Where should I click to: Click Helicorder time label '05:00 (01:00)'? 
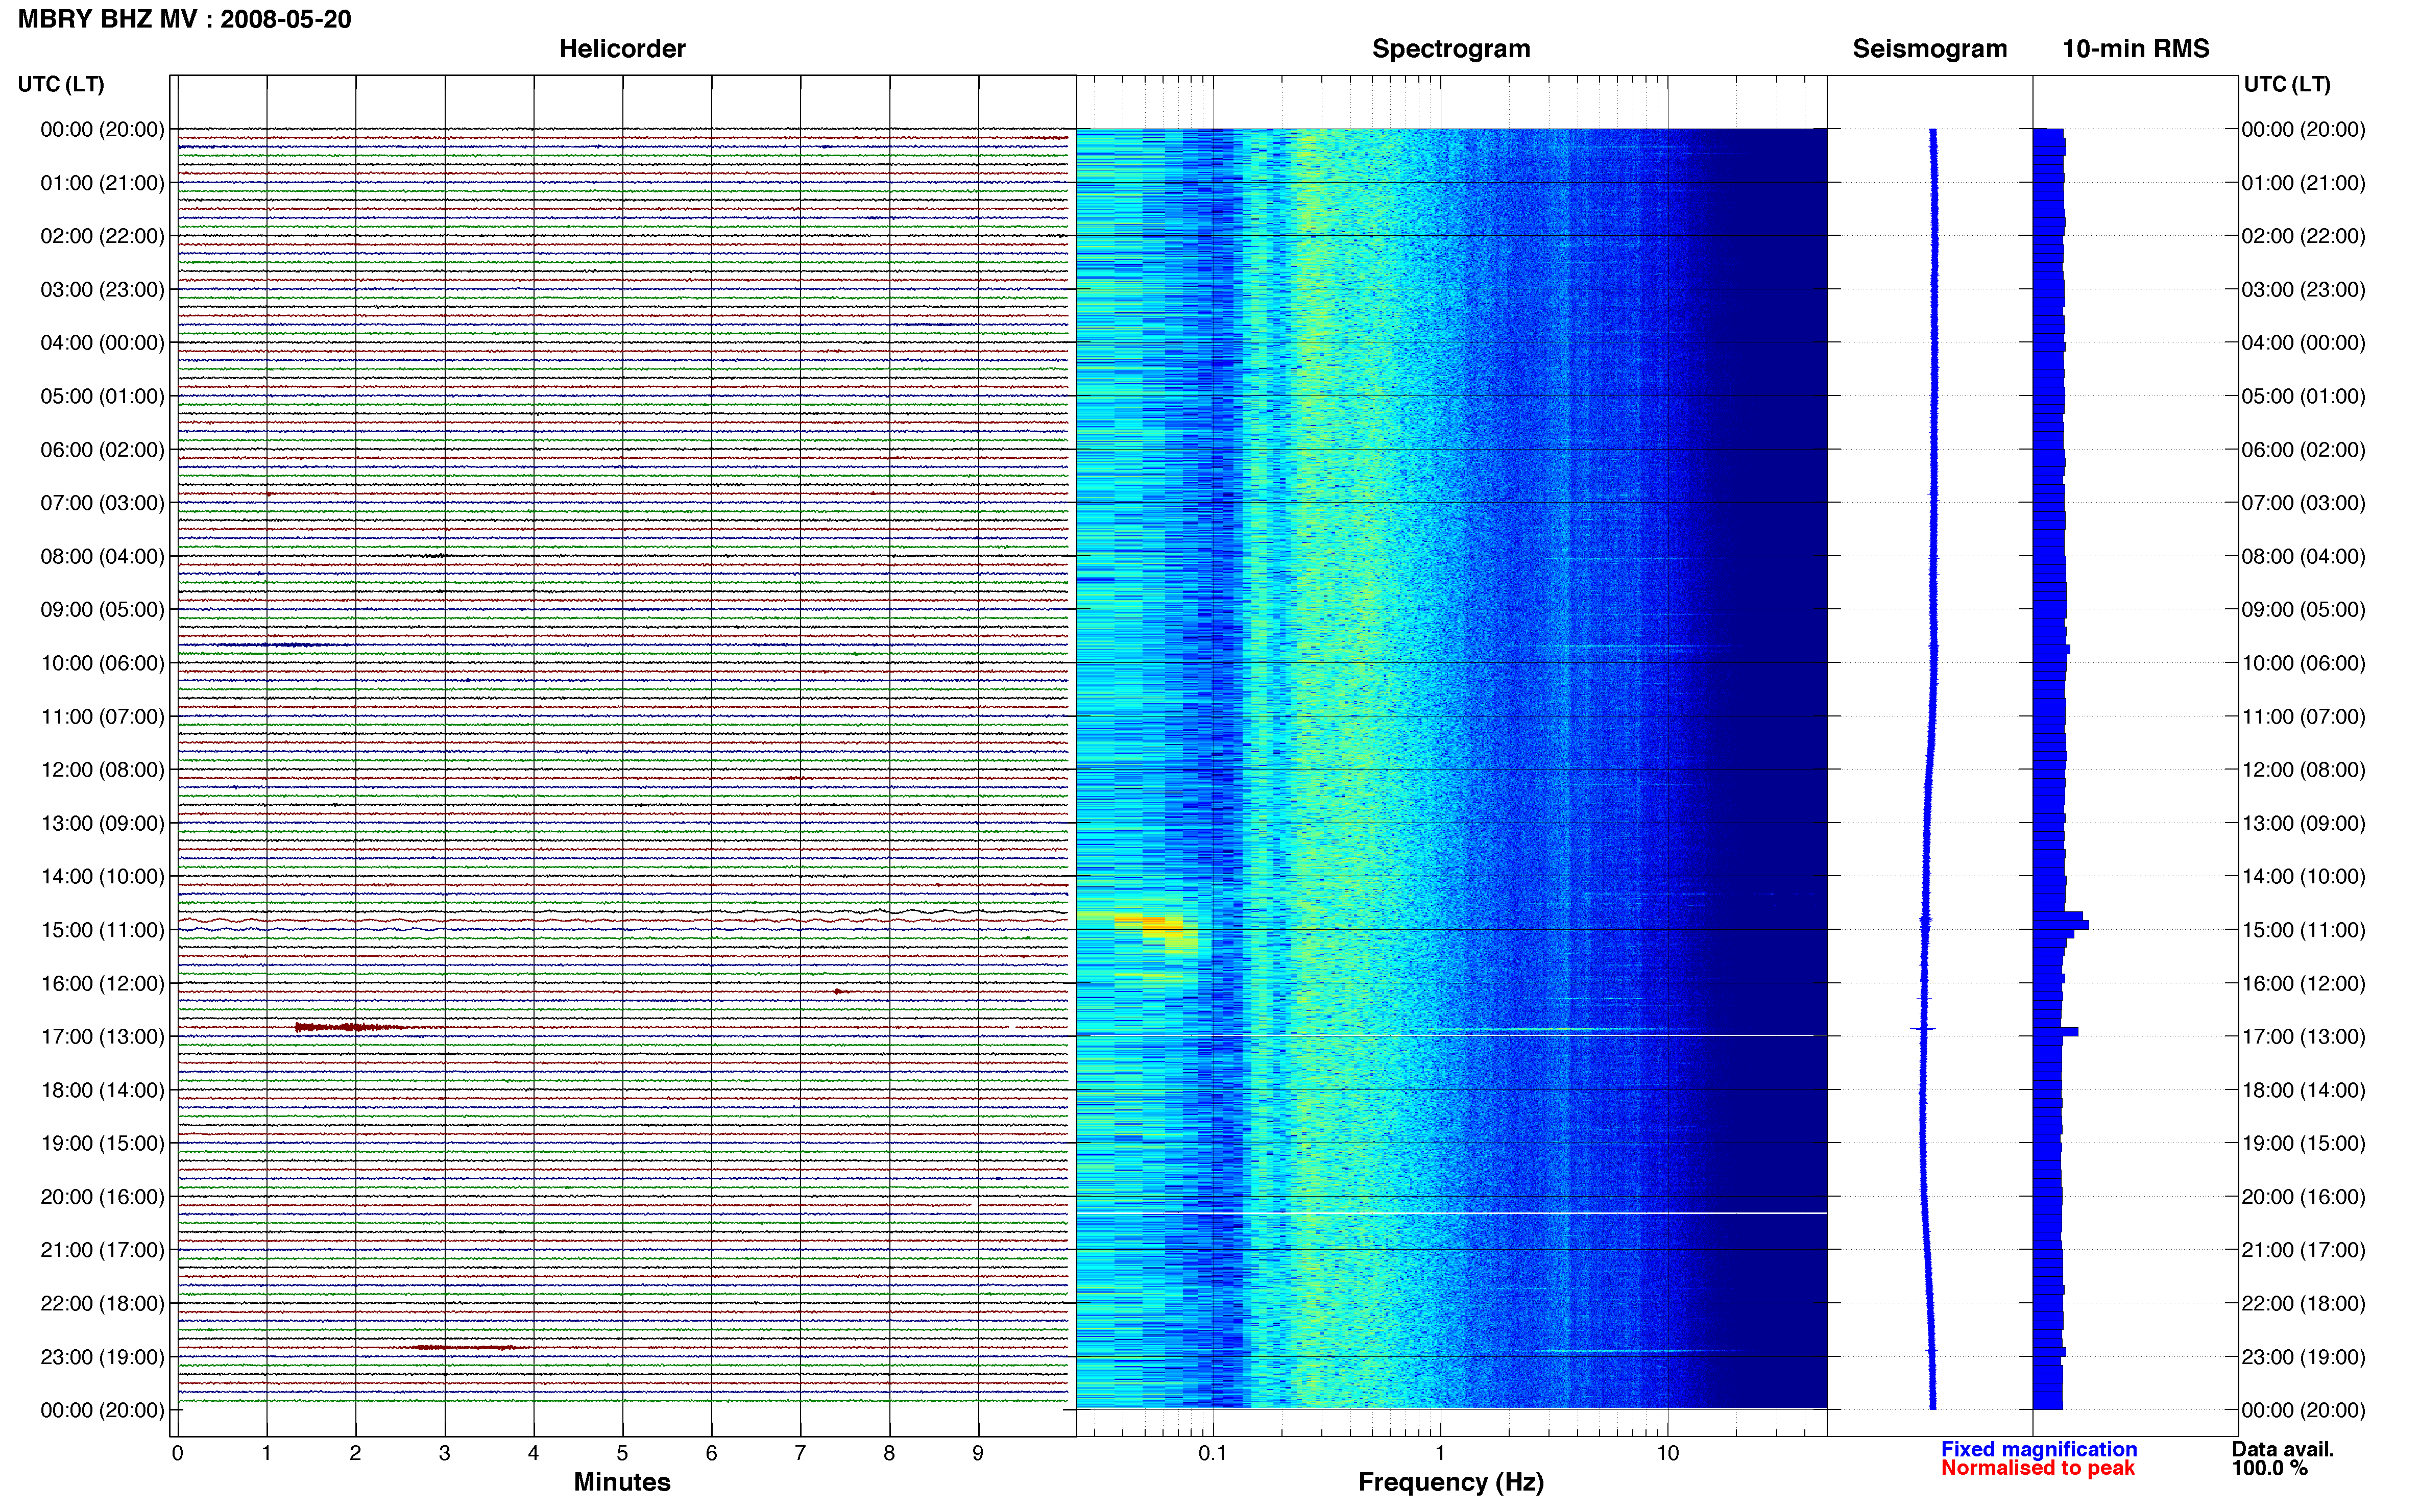point(102,396)
